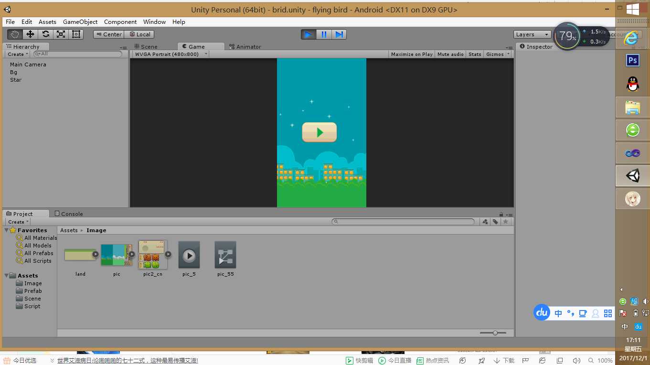
Task: Stop play mode with the Play button
Action: 309,34
